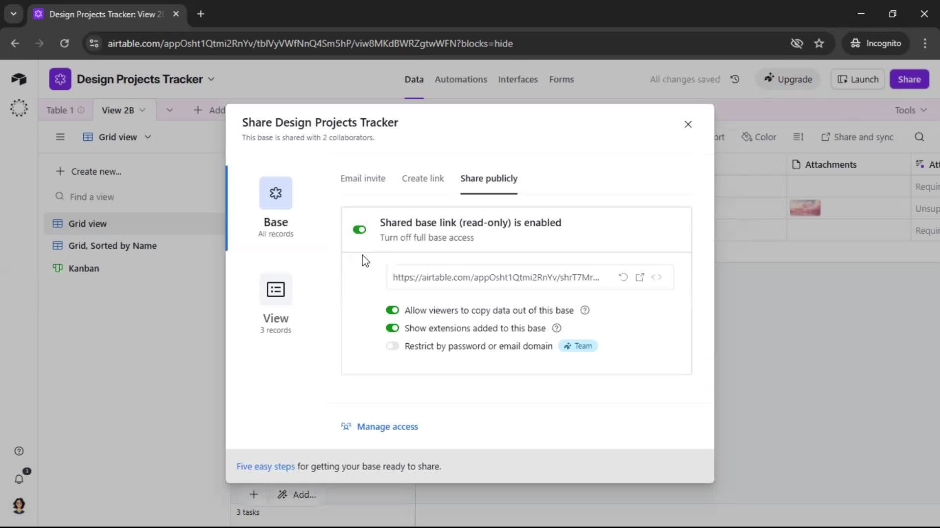Click the row height icon
Viewport: 940px width, 528px height.
tap(798, 137)
